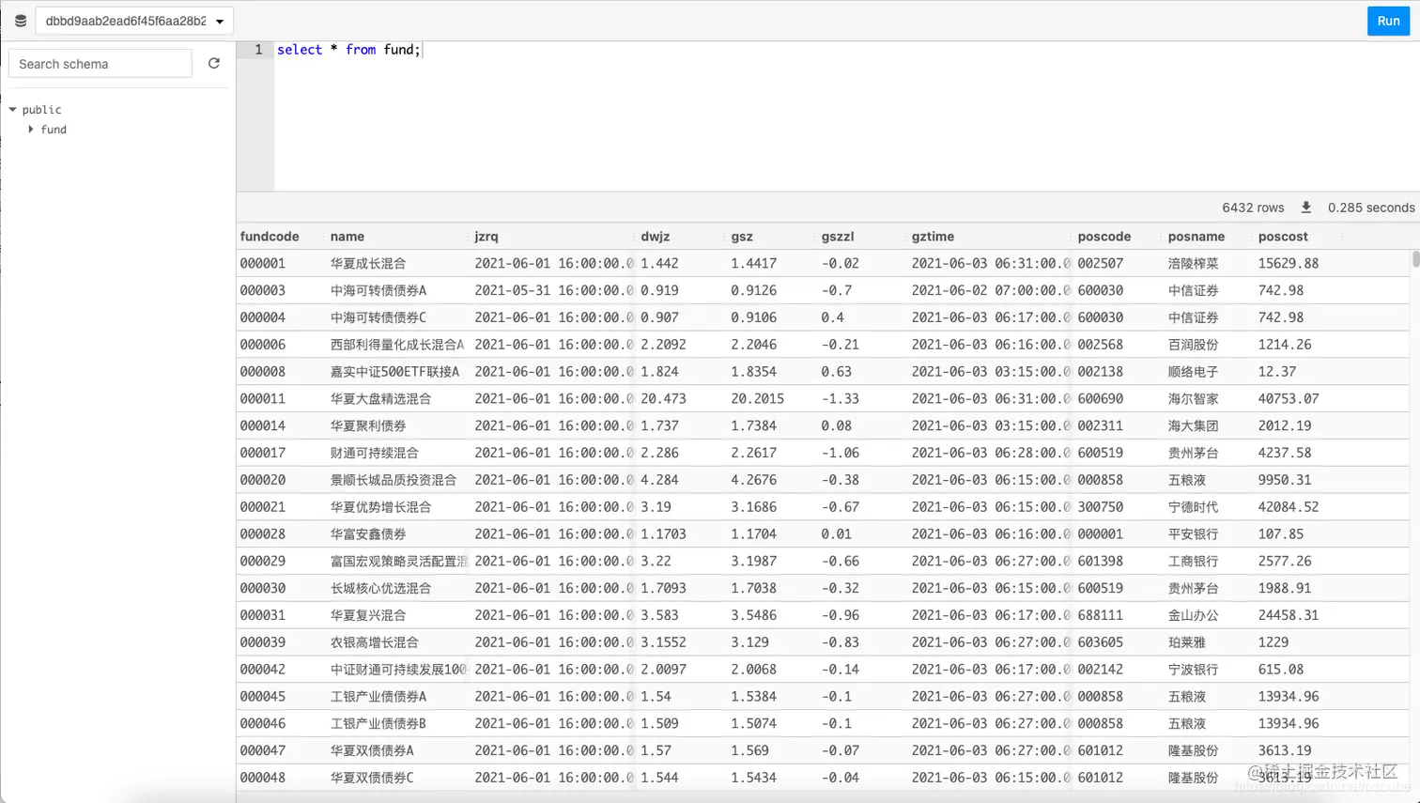Open the database selector dropdown
The height and width of the screenshot is (803, 1420).
[x=134, y=21]
